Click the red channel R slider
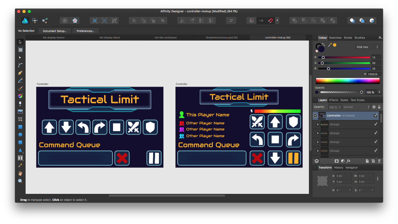 click(x=344, y=57)
